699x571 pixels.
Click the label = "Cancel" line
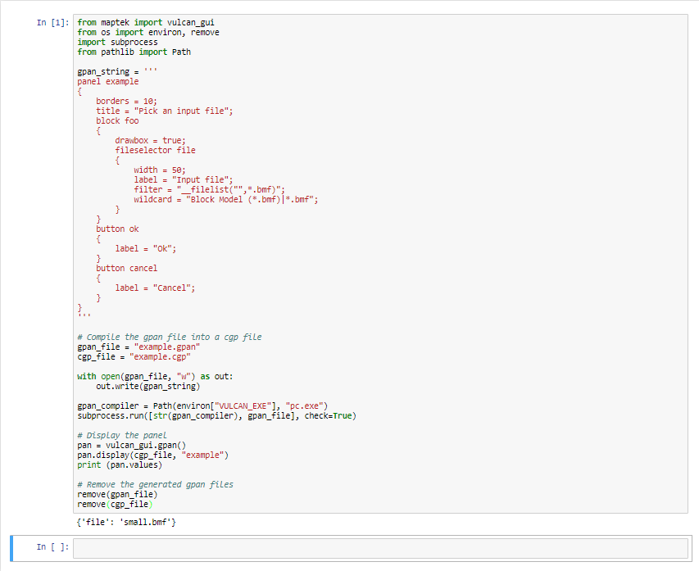(x=155, y=288)
